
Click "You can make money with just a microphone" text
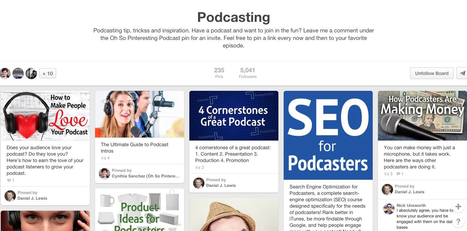(419, 157)
